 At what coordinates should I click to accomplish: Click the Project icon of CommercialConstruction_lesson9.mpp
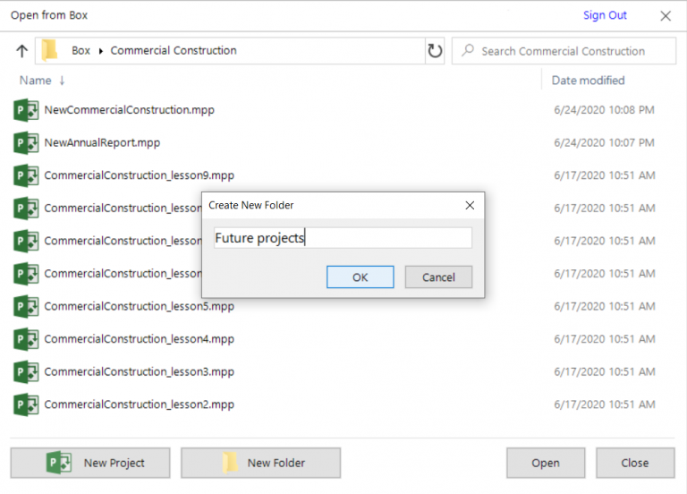pos(26,175)
